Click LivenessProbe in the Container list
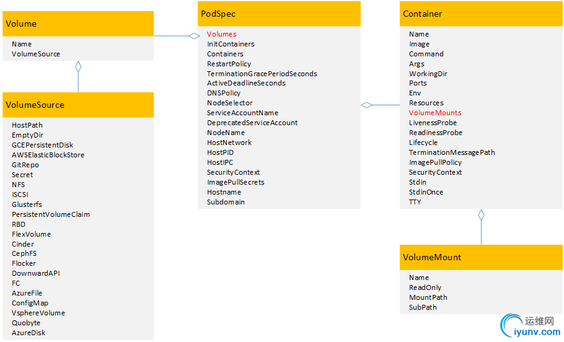The image size is (564, 342). click(x=433, y=123)
